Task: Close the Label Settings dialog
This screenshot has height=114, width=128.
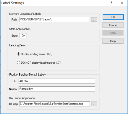Action: pyautogui.click(x=122, y=3)
